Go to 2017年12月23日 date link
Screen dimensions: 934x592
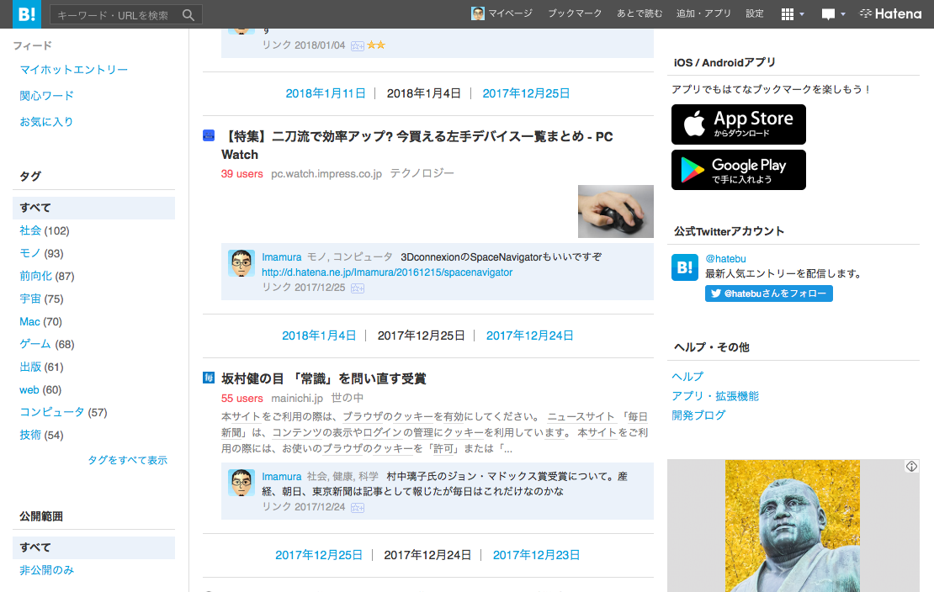tap(536, 555)
